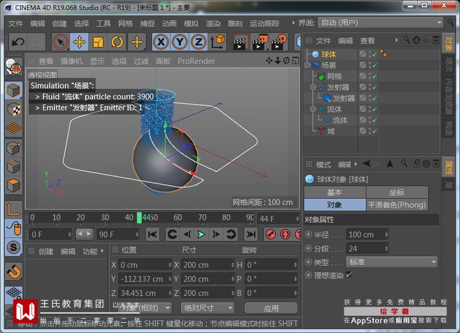Viewport: 460px width, 333px height.
Task: Toggle the Z axis lock
Action: pos(198,42)
